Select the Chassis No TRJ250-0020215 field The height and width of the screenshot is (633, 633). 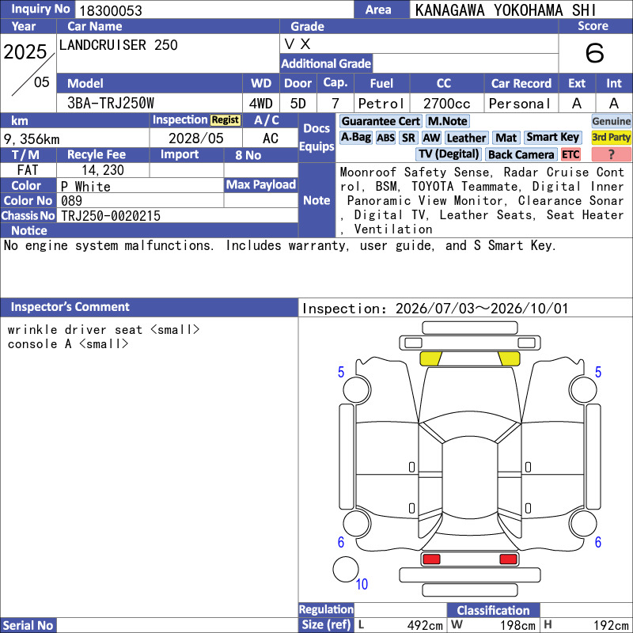pyautogui.click(x=177, y=216)
